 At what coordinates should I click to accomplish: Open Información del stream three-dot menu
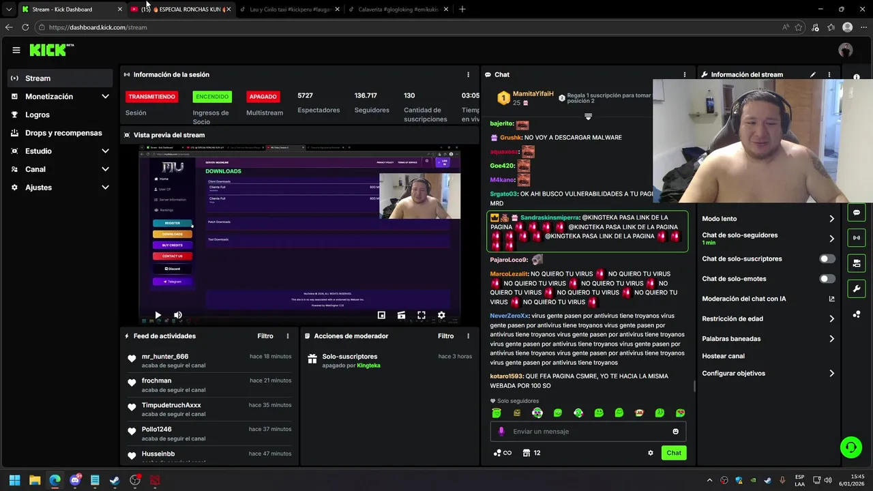829,74
